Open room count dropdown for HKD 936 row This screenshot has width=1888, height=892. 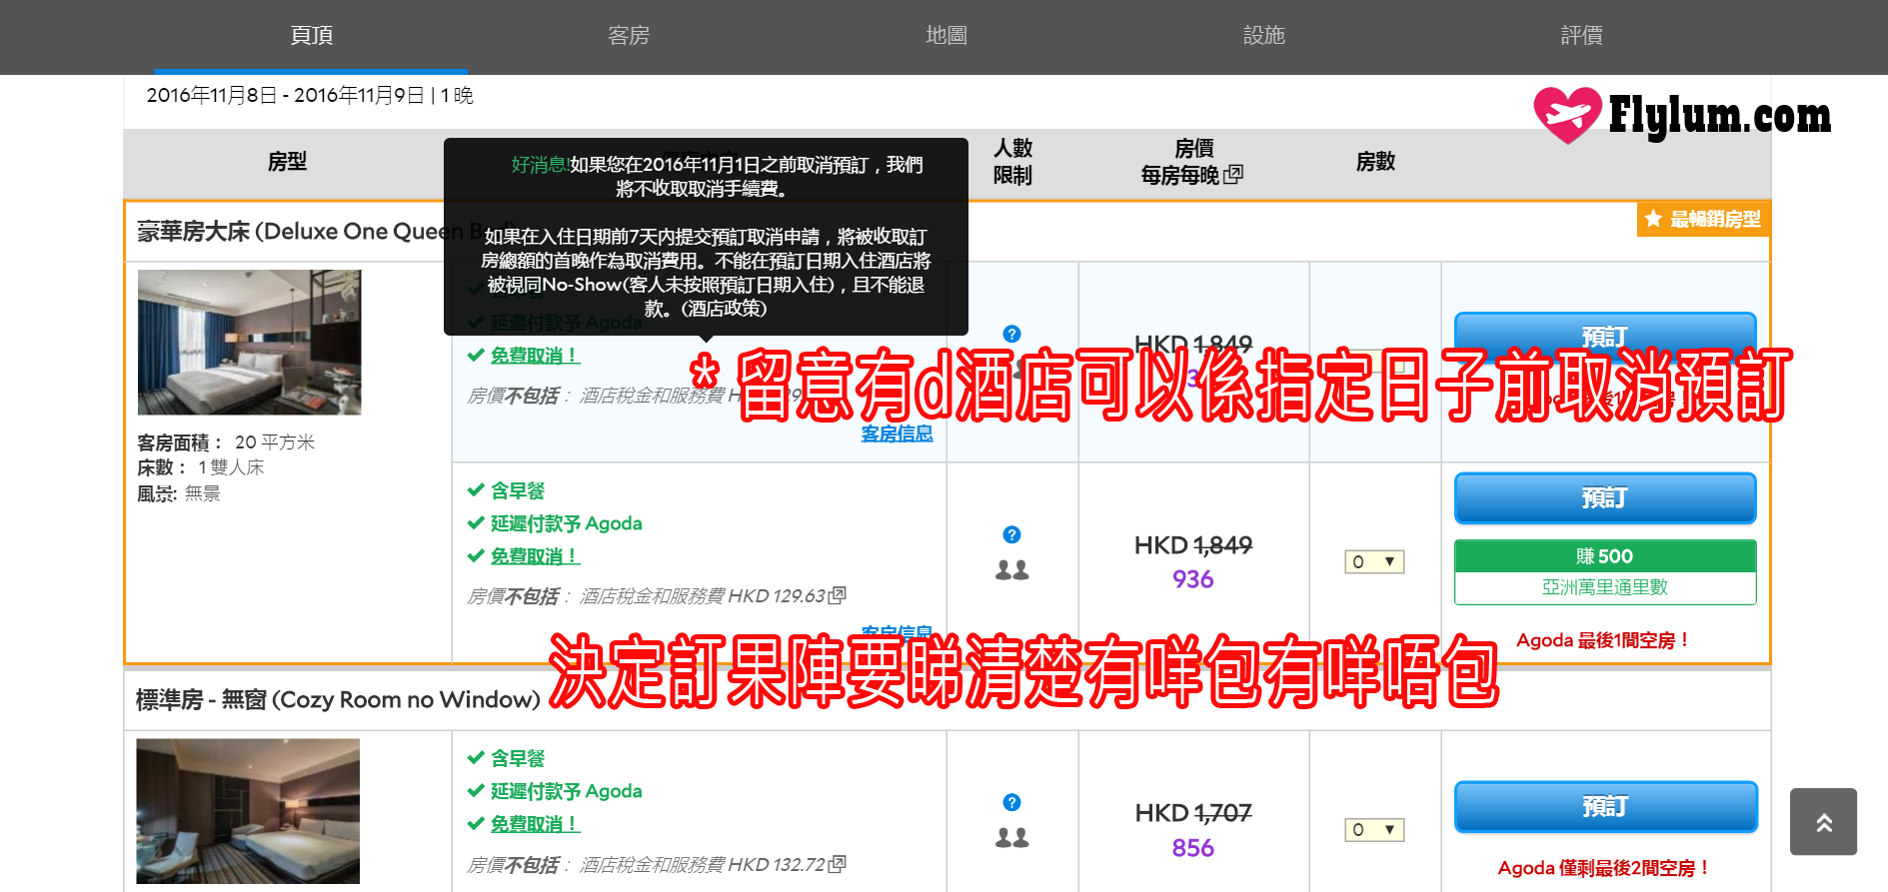(x=1374, y=561)
